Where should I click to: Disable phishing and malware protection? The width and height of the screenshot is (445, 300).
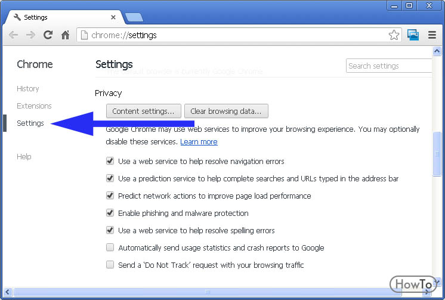[110, 213]
